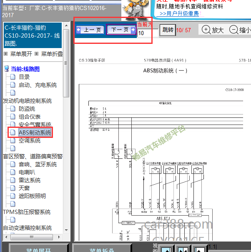
Task: Click document icon beside 电喇叭
Action: point(13,172)
